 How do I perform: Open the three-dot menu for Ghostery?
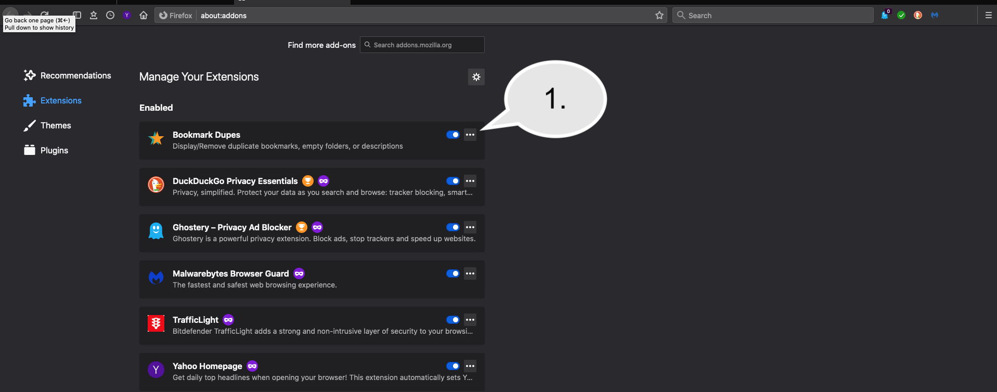[470, 227]
